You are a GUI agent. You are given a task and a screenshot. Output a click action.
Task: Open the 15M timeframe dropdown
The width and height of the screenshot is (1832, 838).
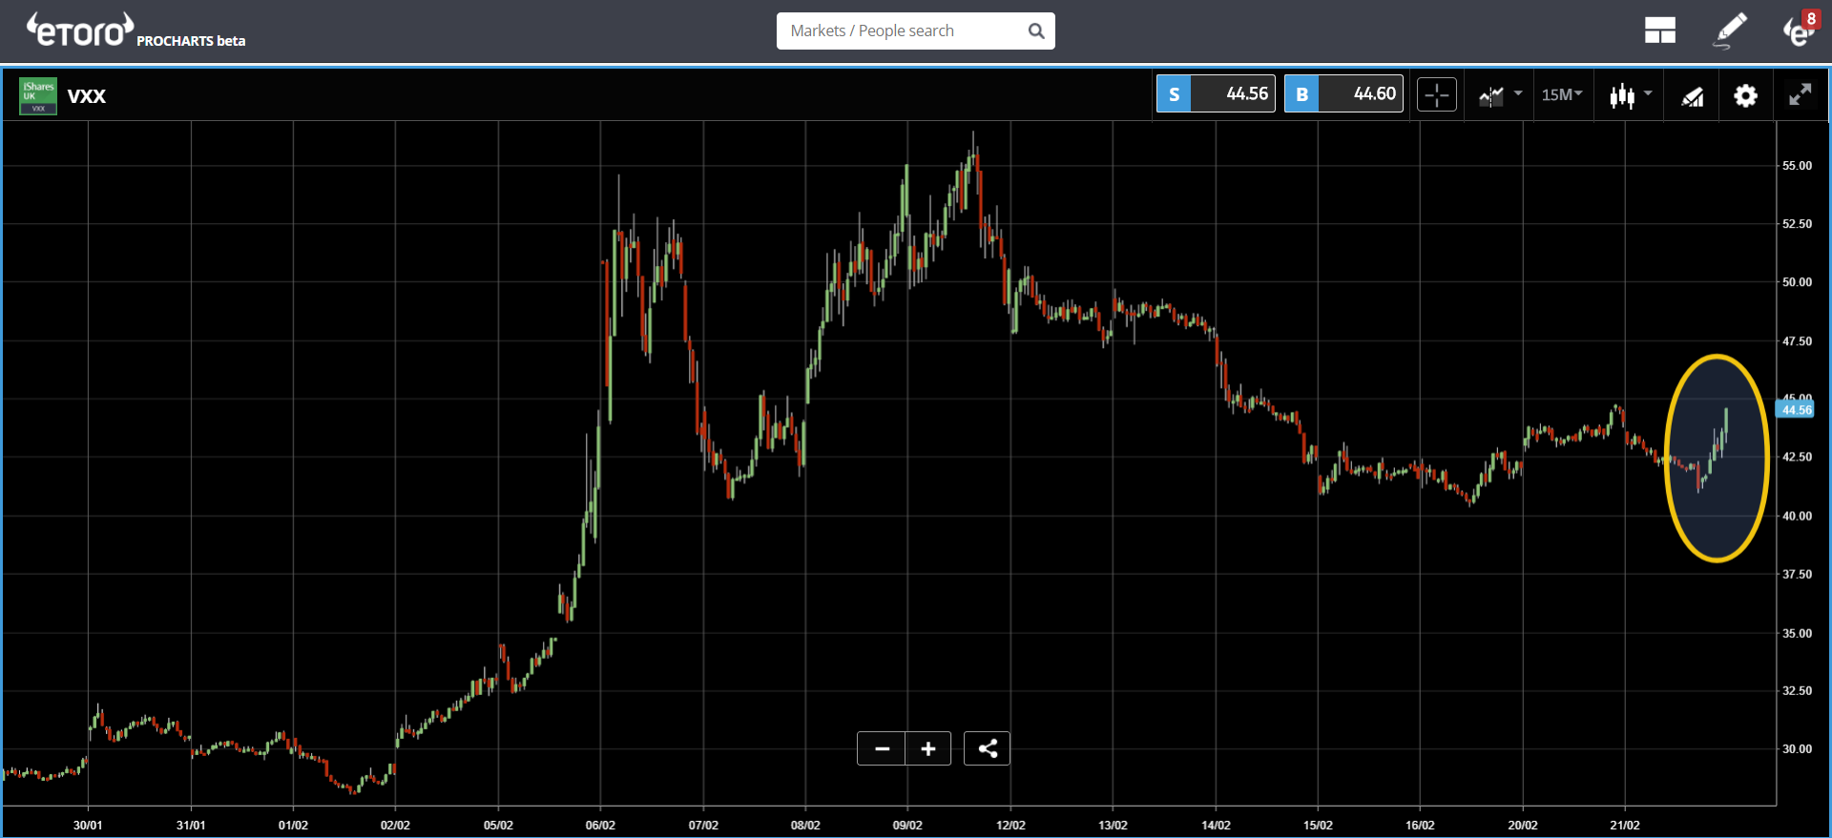click(1562, 94)
